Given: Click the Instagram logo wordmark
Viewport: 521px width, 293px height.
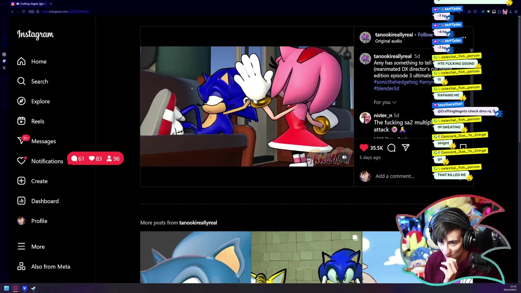Looking at the screenshot, I should pos(35,35).
